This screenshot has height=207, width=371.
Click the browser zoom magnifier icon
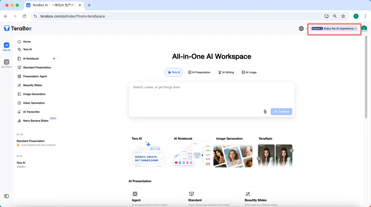coord(335,16)
